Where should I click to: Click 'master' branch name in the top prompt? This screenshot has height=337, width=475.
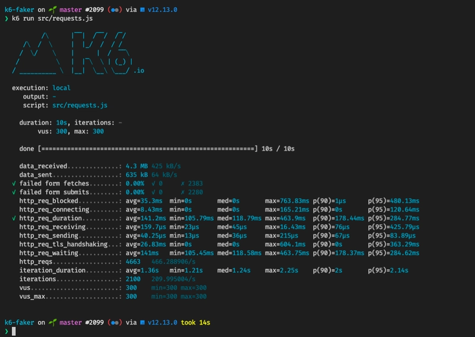tap(71, 9)
